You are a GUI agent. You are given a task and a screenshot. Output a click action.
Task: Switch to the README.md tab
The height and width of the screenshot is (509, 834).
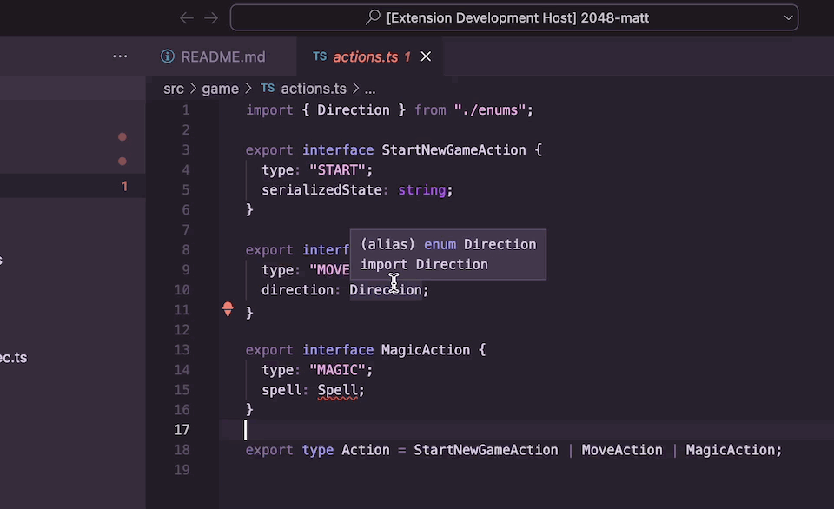pos(222,56)
